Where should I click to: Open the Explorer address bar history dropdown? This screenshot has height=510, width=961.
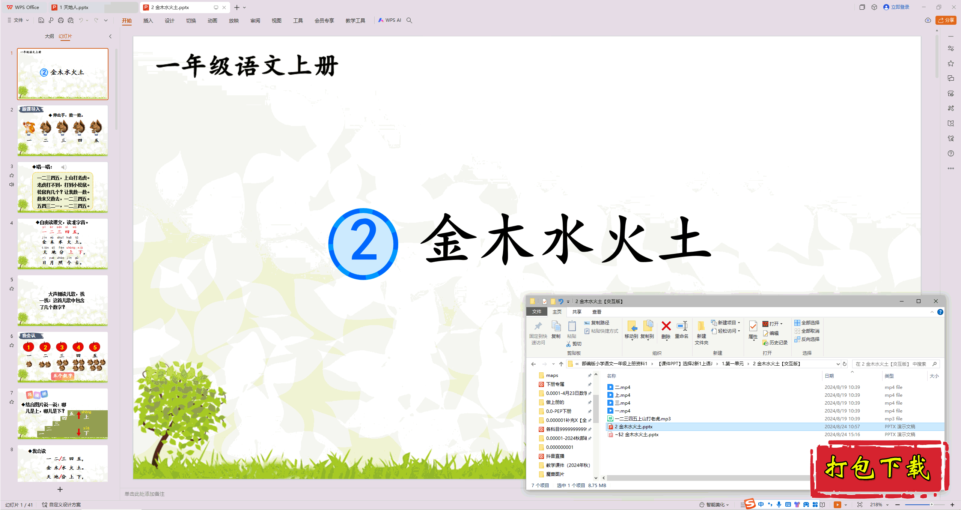(x=838, y=364)
